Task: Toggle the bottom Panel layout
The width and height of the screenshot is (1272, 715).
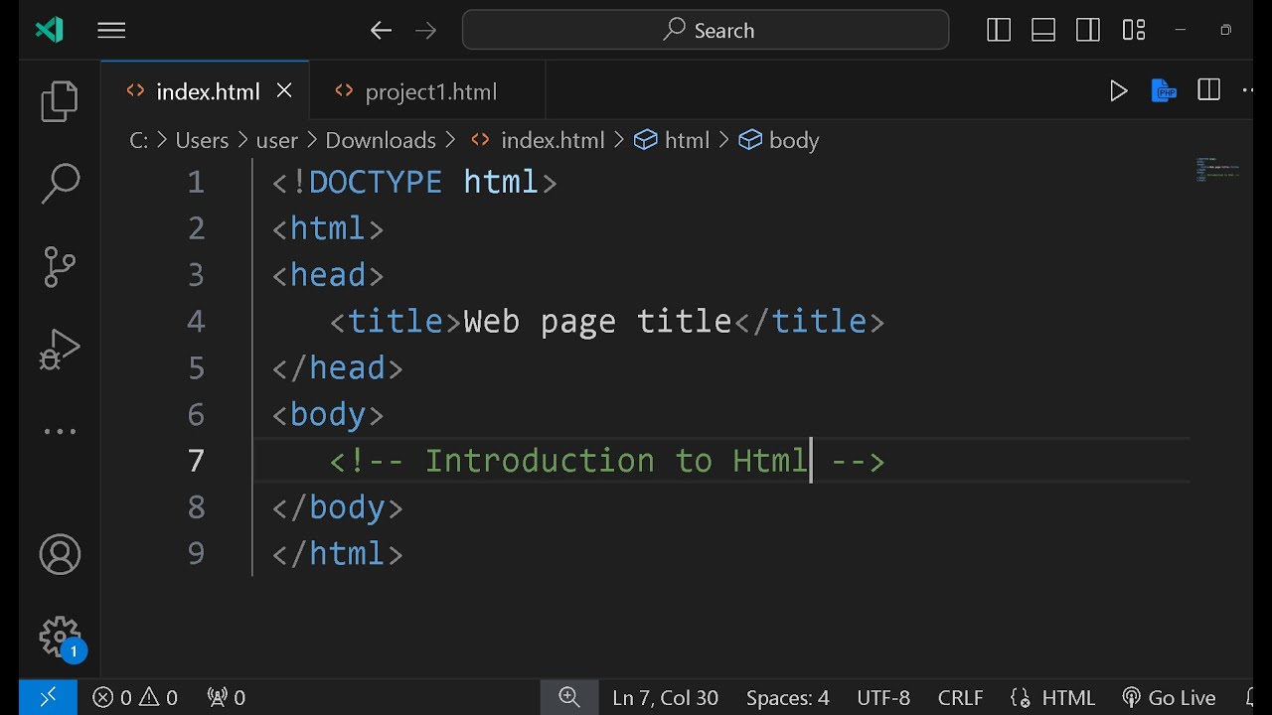Action: click(x=1043, y=31)
